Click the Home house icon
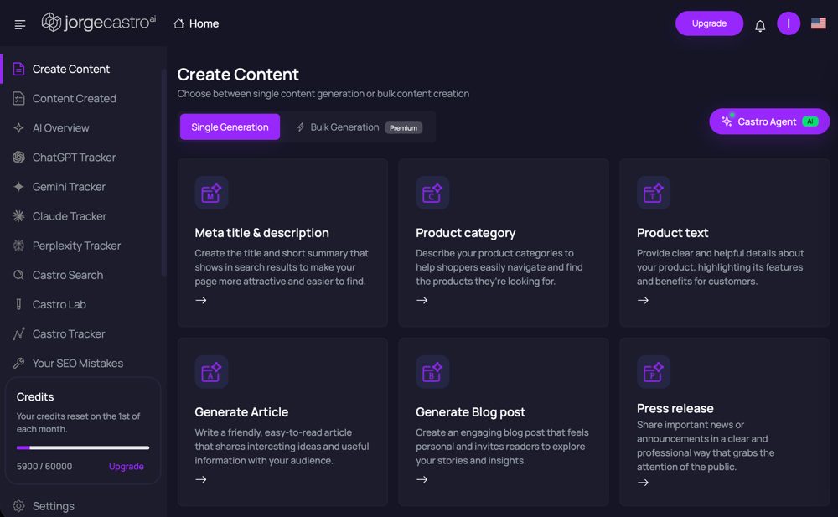The height and width of the screenshot is (517, 838). pos(179,23)
